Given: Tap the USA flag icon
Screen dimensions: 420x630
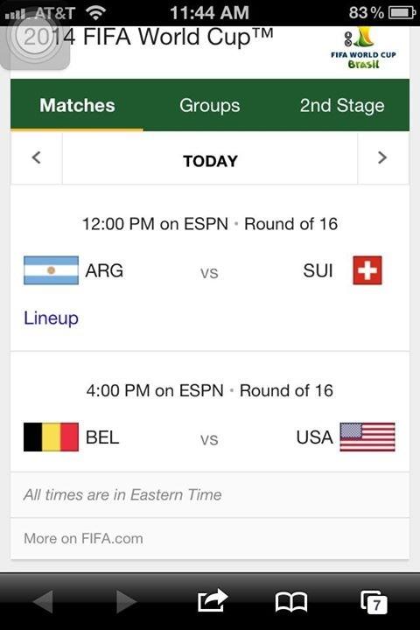Looking at the screenshot, I should (367, 437).
